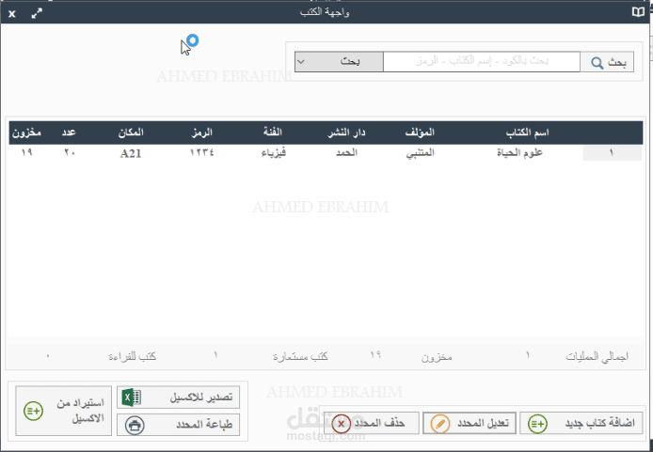Sort by الفئة column header
Screen dimensions: 653x452
pyautogui.click(x=273, y=132)
